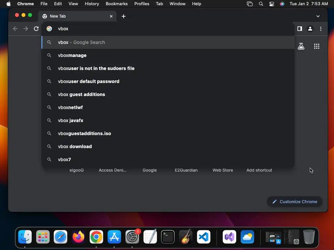Open the Window menu
Viewport: 334px width, 250px height.
(x=177, y=4)
